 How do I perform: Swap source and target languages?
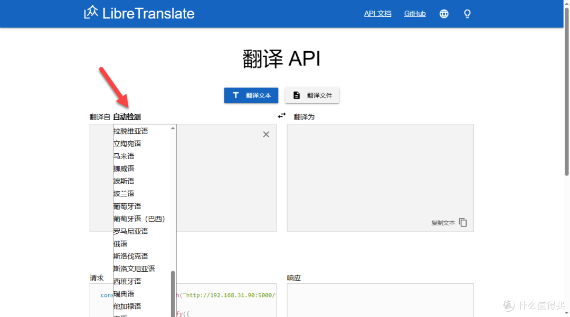click(x=282, y=116)
